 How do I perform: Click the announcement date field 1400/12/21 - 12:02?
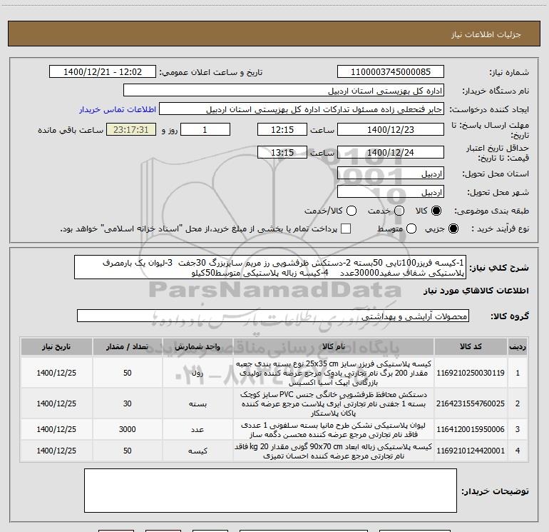tap(103, 72)
